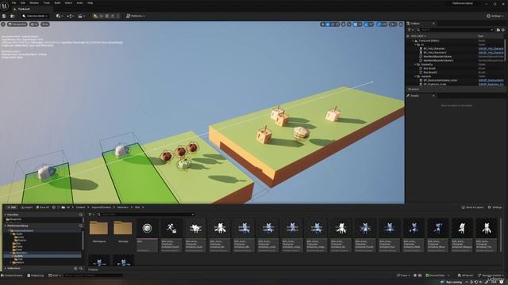Open the grid snap size value dropdown
This screenshot has width=508, height=285.
pos(360,25)
